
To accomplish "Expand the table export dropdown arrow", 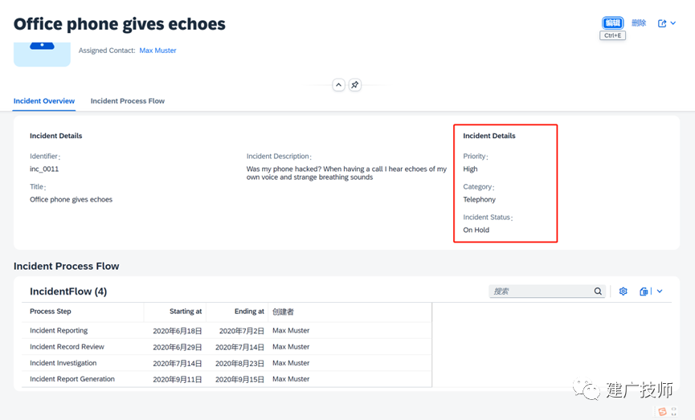I will pyautogui.click(x=660, y=291).
